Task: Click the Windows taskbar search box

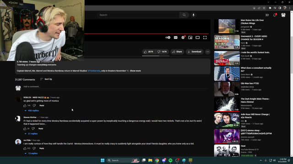Action: pyautogui.click(x=123, y=160)
